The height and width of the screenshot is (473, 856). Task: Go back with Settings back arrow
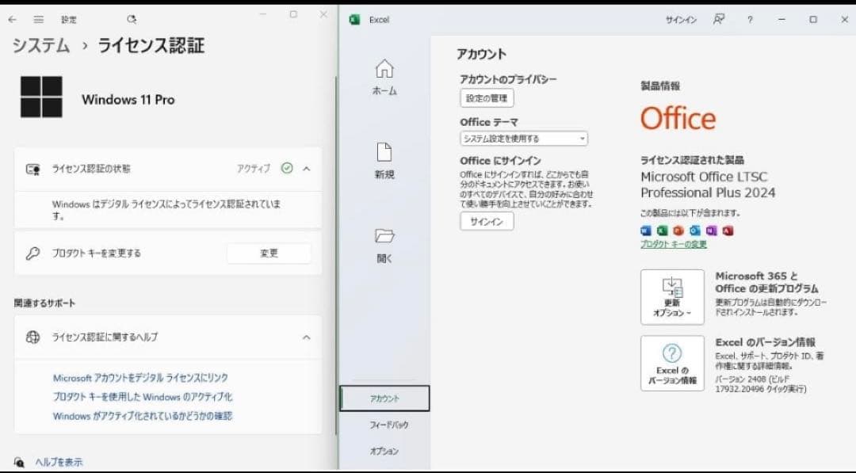(x=12, y=20)
